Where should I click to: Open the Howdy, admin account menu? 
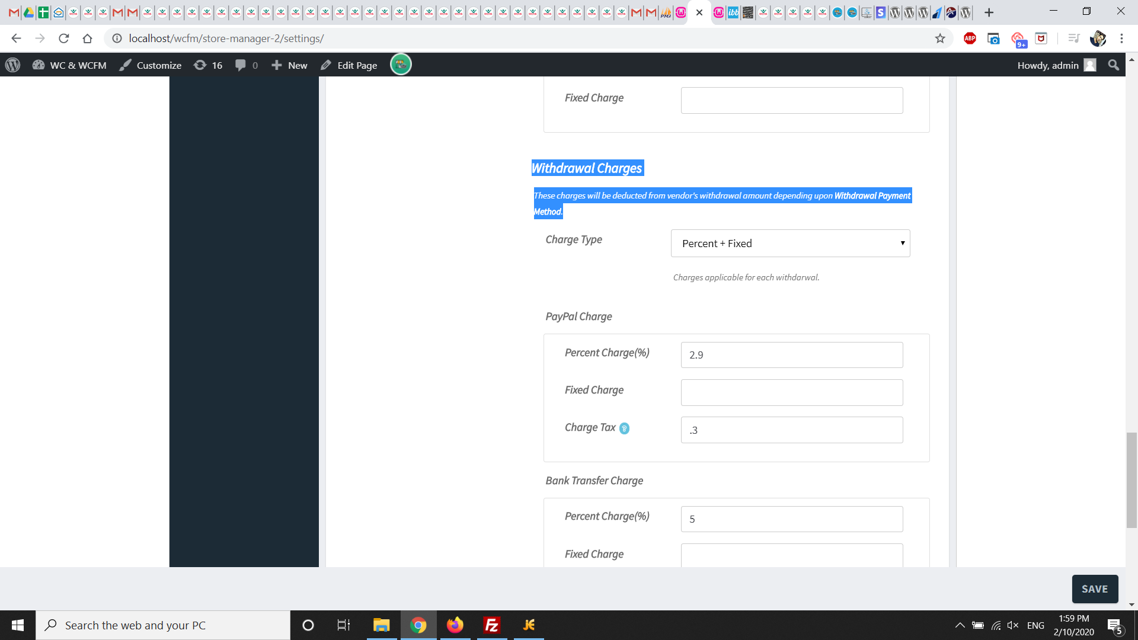(x=1056, y=65)
